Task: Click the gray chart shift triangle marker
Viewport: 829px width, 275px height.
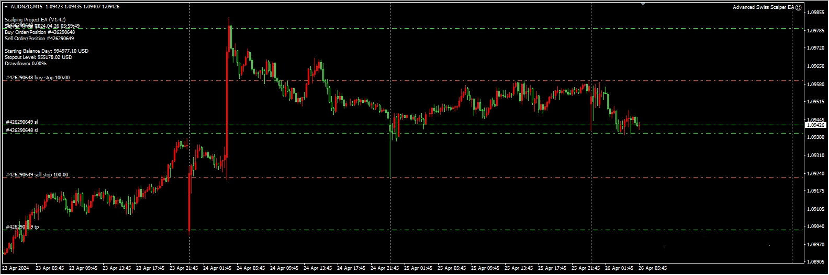Action: (643, 4)
